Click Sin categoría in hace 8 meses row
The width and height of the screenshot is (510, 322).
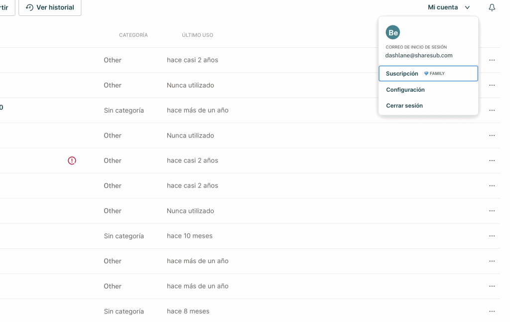click(x=124, y=312)
